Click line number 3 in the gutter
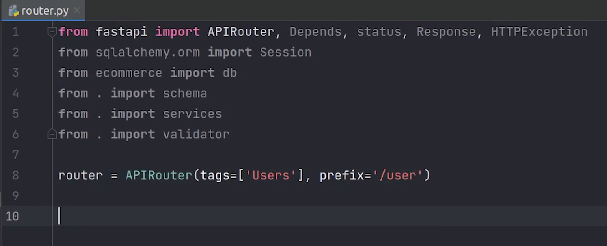This screenshot has height=246, width=607. click(16, 73)
